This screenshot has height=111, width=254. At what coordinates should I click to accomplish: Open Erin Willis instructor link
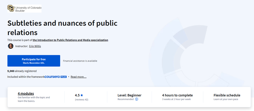(35, 46)
